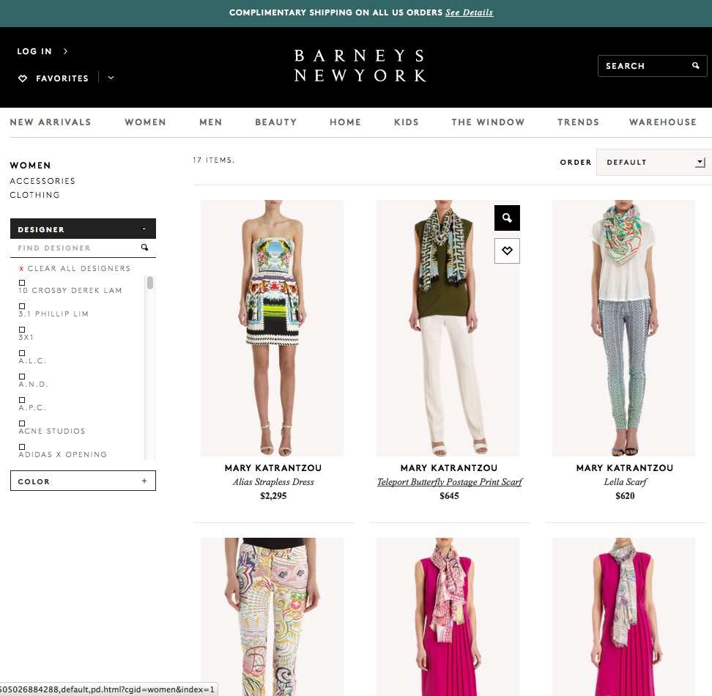
Task: Click the $645 price text
Action: click(x=449, y=496)
